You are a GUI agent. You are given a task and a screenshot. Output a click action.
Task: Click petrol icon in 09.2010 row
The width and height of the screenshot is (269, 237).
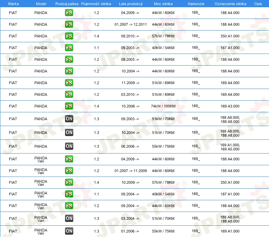[69, 36]
